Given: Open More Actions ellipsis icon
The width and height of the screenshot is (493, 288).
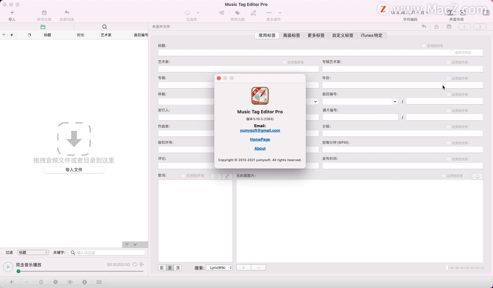Looking at the screenshot, I should [x=269, y=13].
